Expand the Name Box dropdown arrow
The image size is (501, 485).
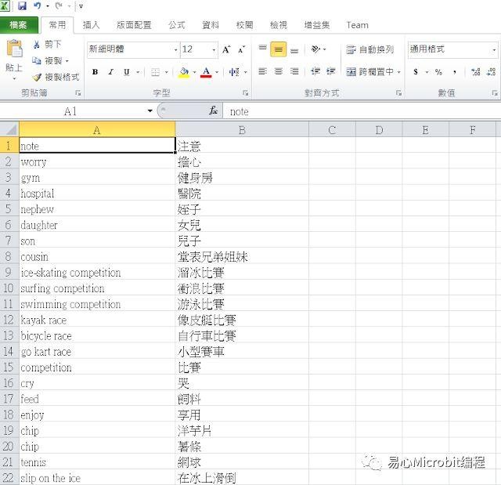pos(150,111)
